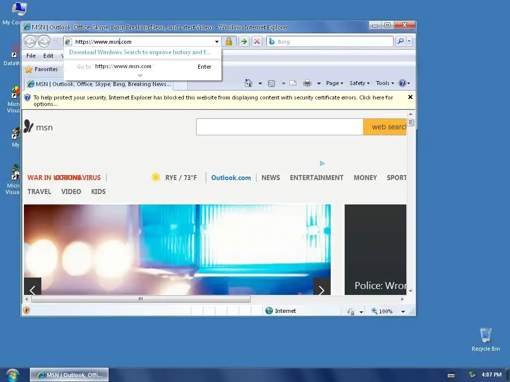The image size is (510, 382).
Task: Click the red Stop loading button
Action: coord(257,41)
